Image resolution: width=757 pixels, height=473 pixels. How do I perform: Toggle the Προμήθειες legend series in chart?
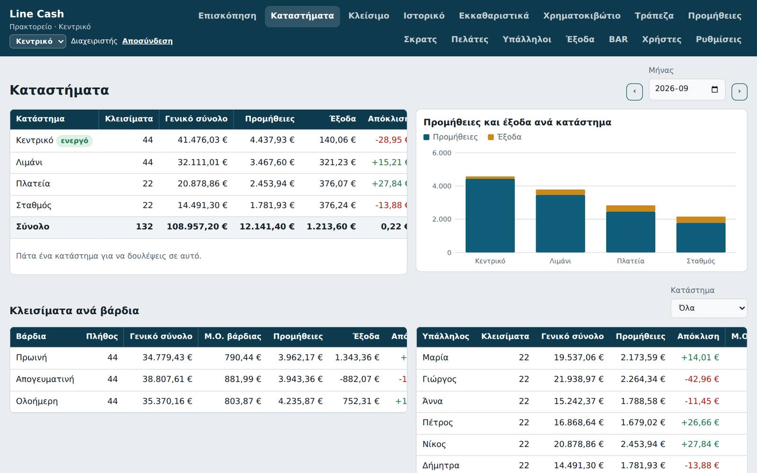(451, 137)
